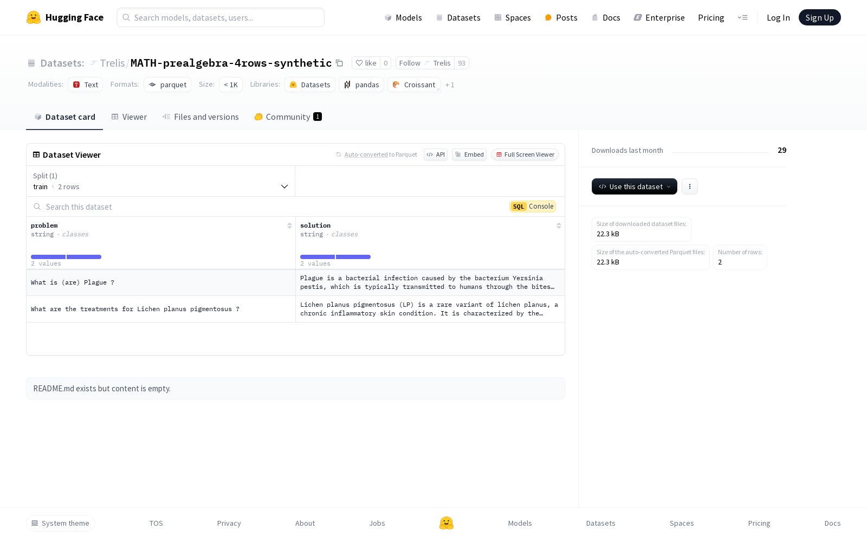Open the navigation more-options menu icon
The width and height of the screenshot is (867, 542).
[742, 17]
